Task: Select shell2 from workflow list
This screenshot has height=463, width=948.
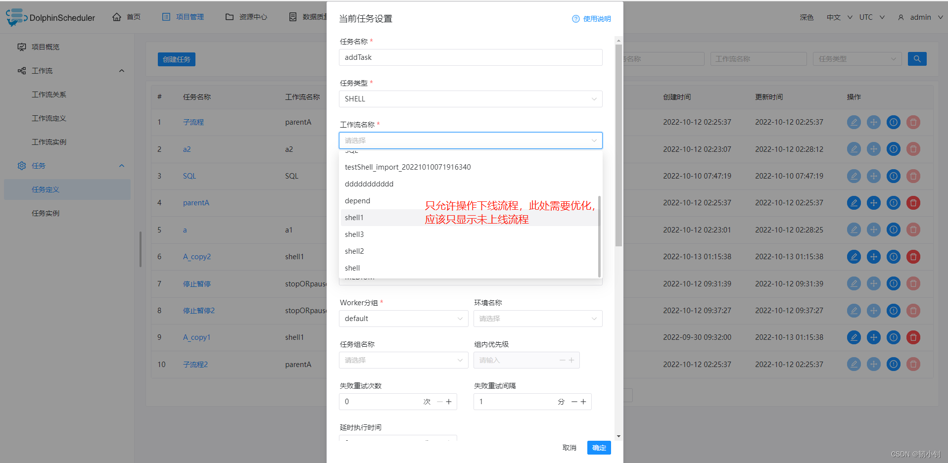Action: click(469, 251)
